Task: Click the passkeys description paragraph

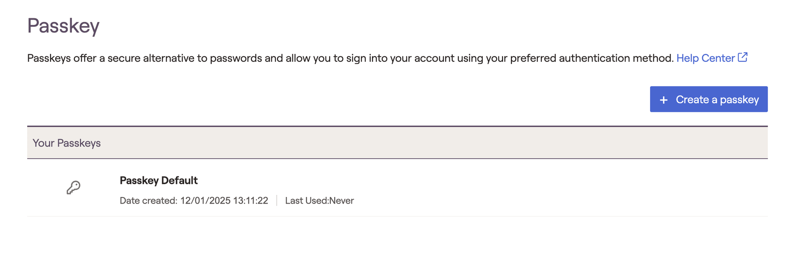Action: [x=350, y=58]
